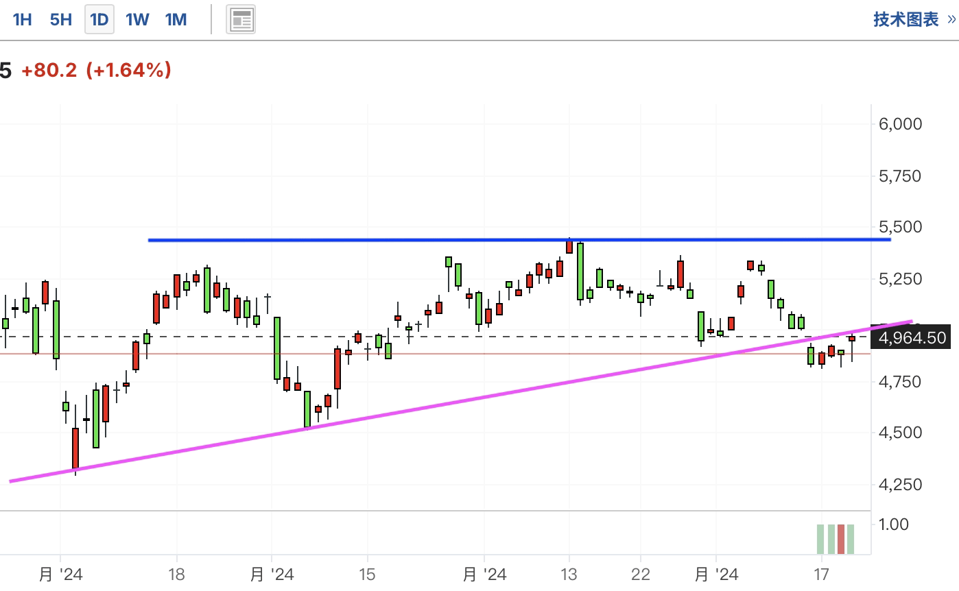959x591 pixels.
Task: Click the 5,750 price axis label
Action: click(x=900, y=176)
